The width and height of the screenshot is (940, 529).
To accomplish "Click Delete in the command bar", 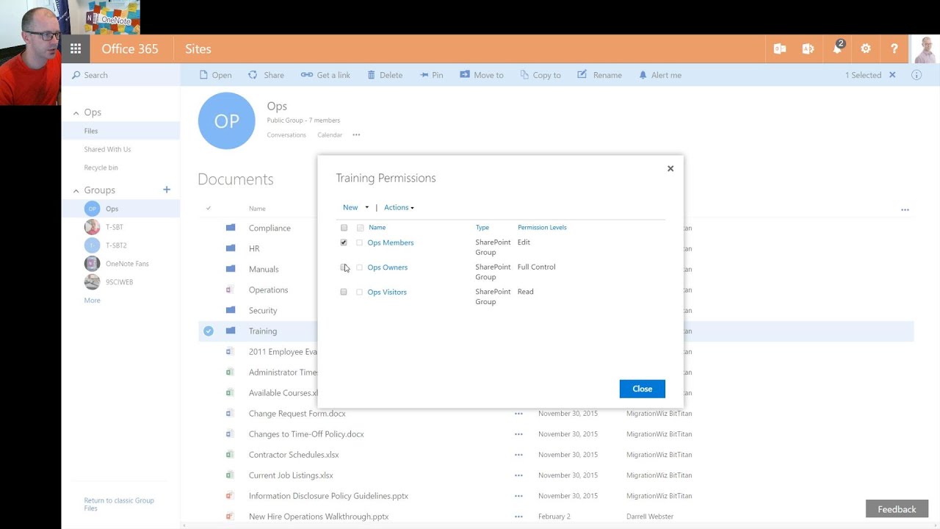I will point(385,75).
